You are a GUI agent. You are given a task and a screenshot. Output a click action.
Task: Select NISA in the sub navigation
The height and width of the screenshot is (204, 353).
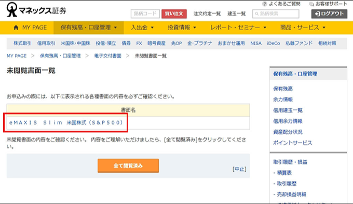point(256,43)
